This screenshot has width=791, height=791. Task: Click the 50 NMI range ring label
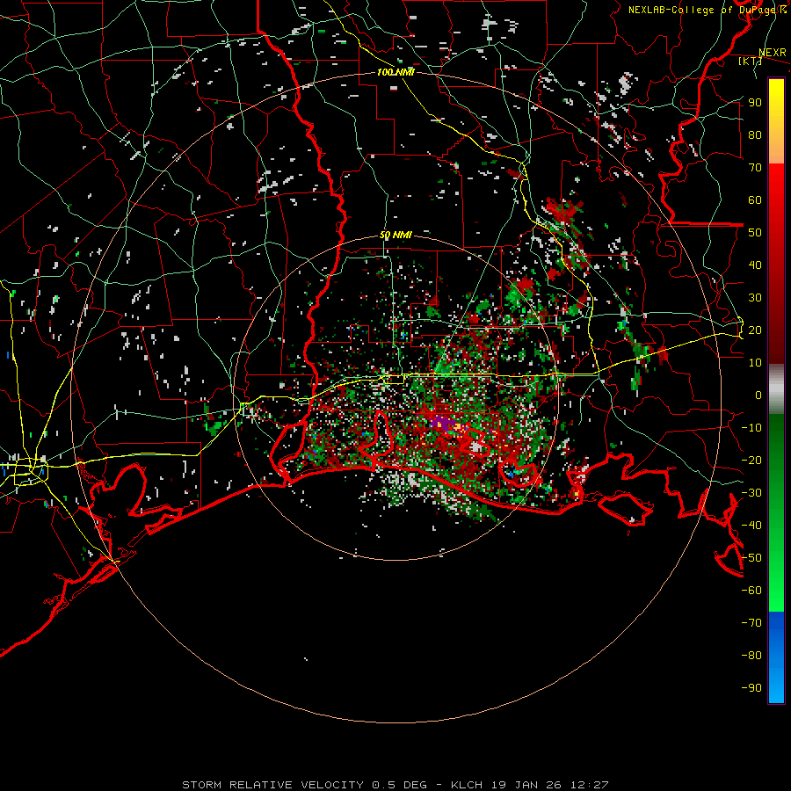pos(395,235)
